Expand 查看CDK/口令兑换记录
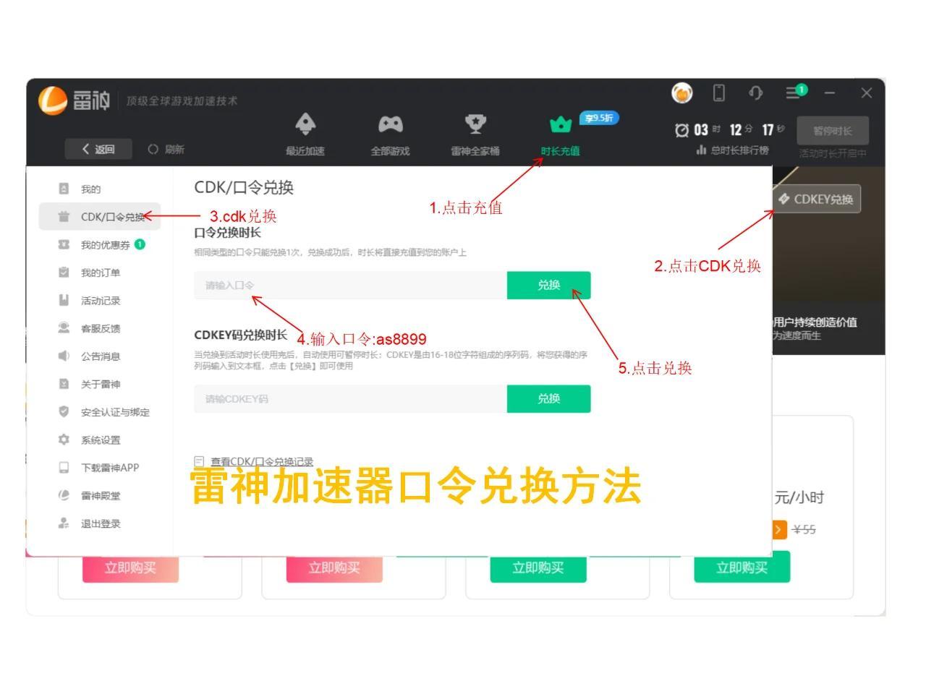 pos(261,460)
